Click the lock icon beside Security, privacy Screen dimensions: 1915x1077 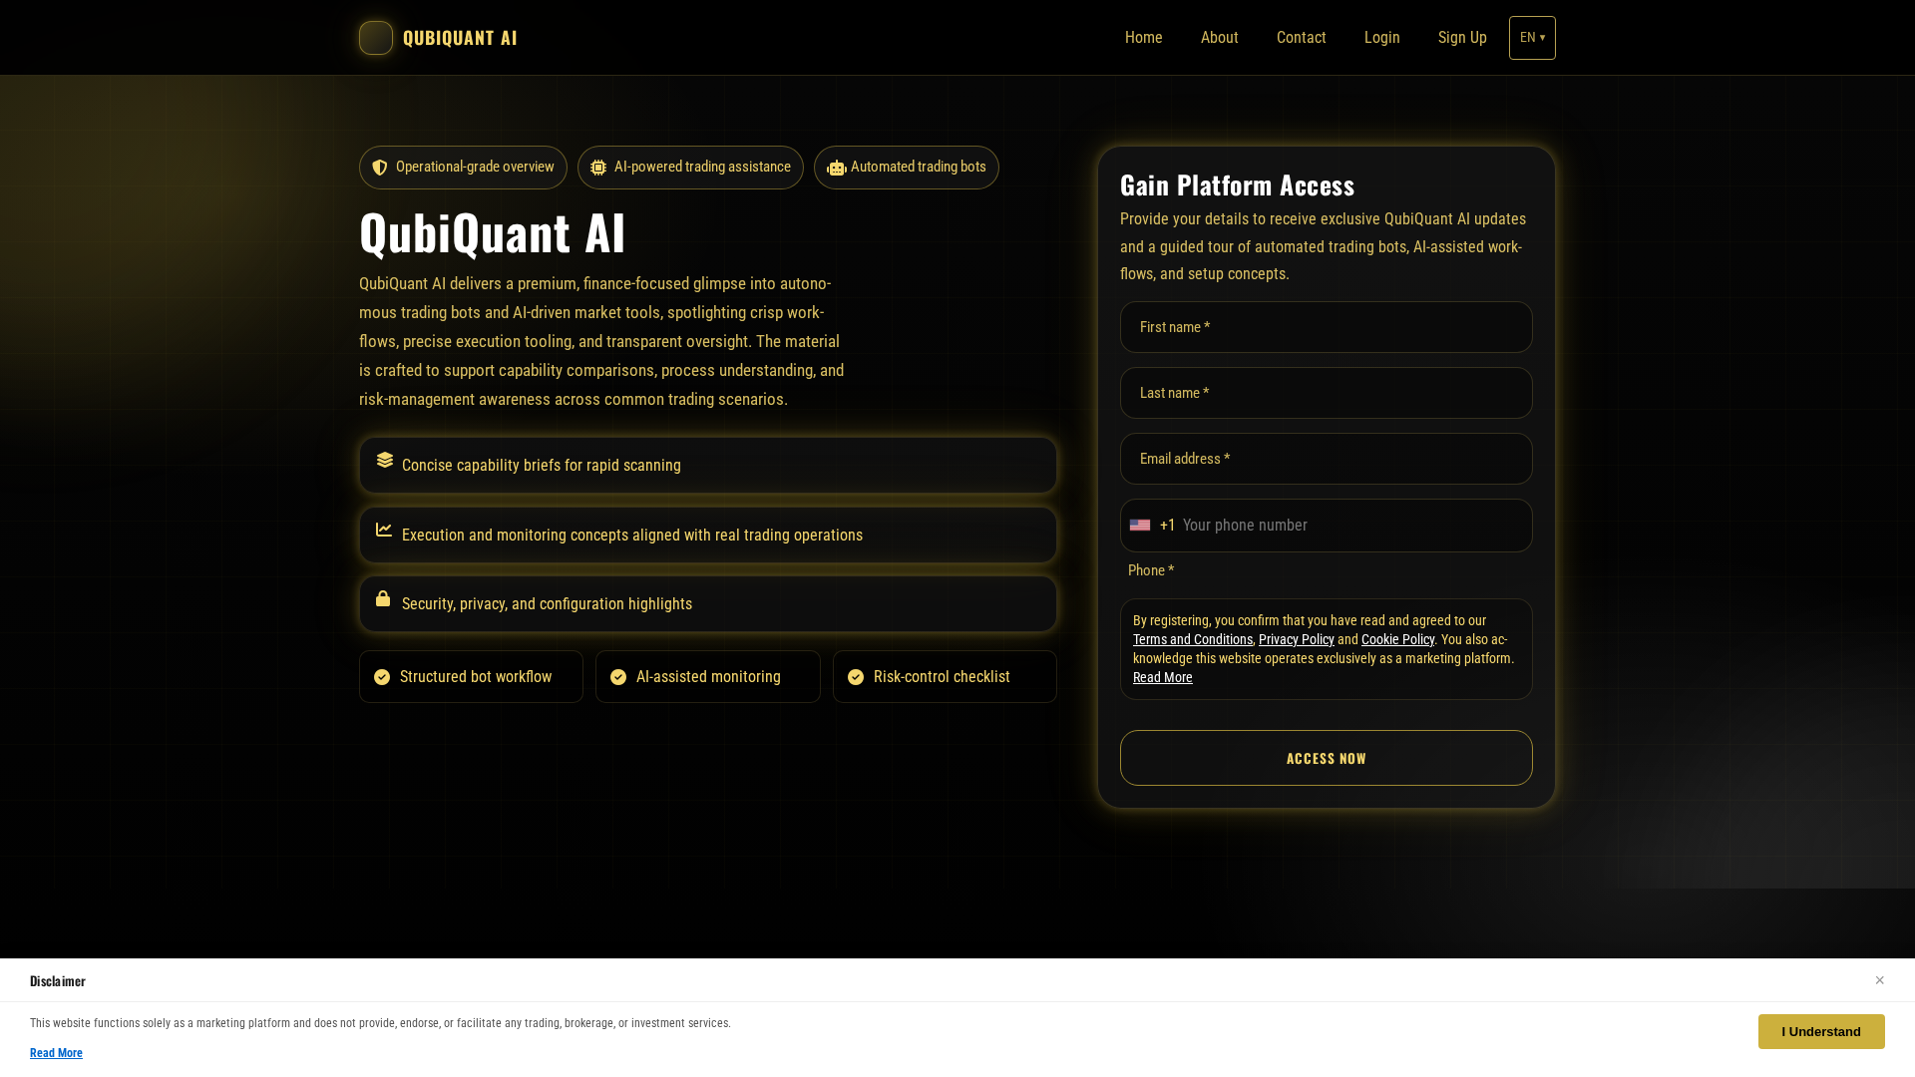pyautogui.click(x=383, y=598)
